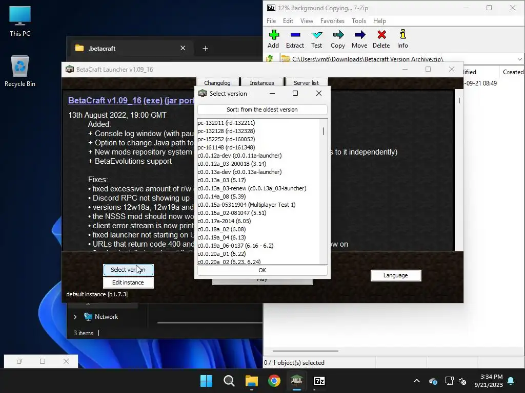Open File Explorer from the taskbar

click(x=251, y=381)
